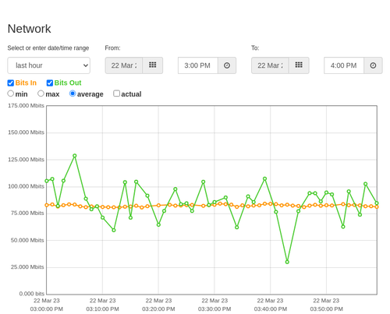Click the 25.000 Mbits axis label
Viewport: 390px width, 314px height.
point(27,267)
